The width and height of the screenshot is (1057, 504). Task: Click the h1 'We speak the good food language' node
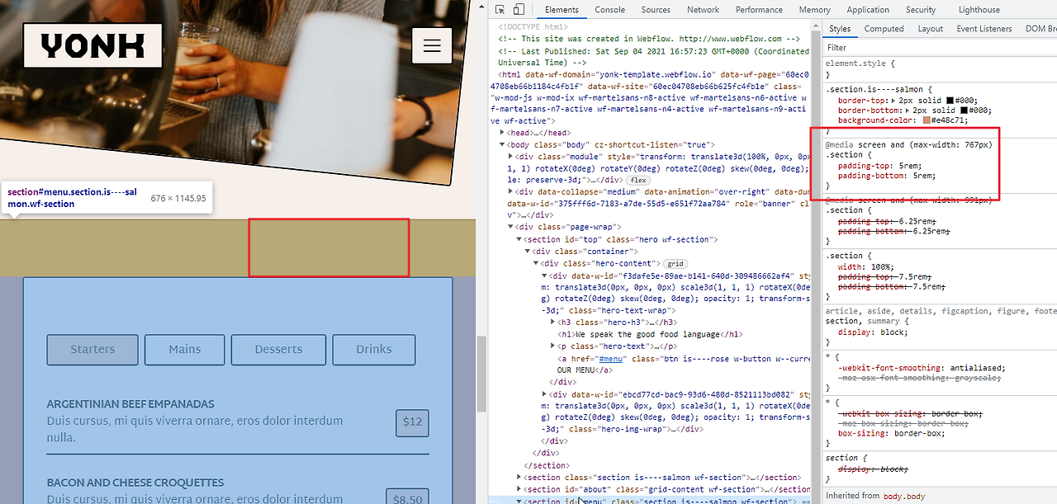(x=648, y=334)
